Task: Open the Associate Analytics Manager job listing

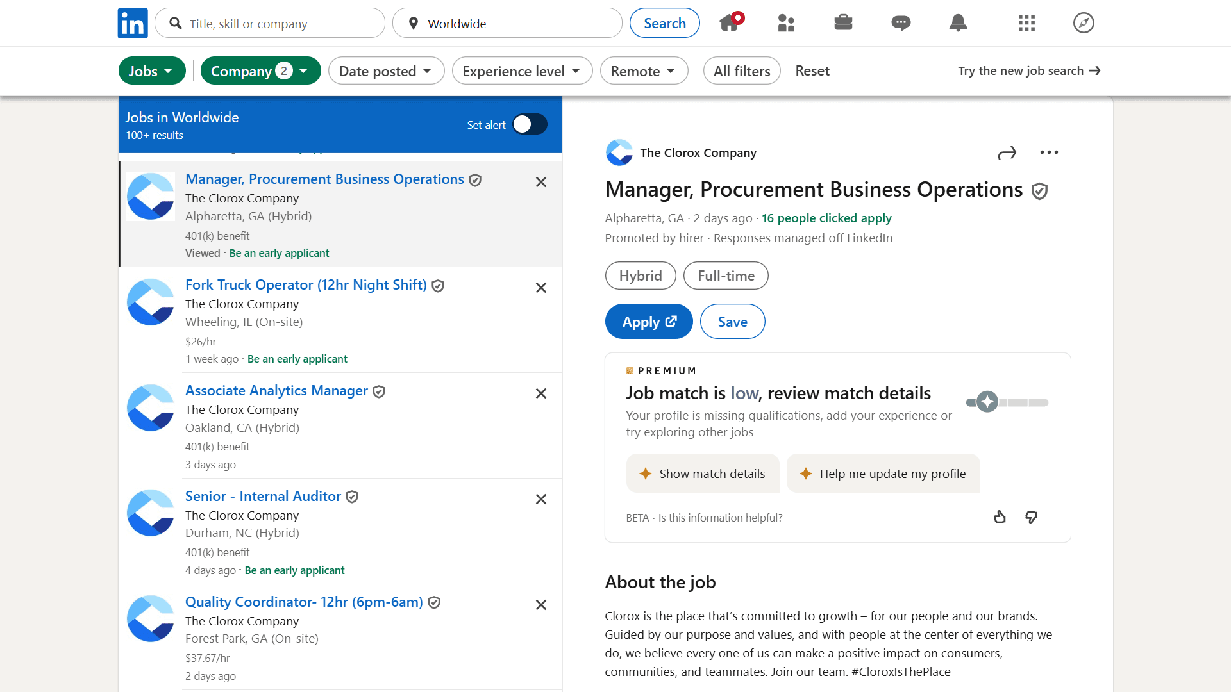Action: click(x=276, y=390)
